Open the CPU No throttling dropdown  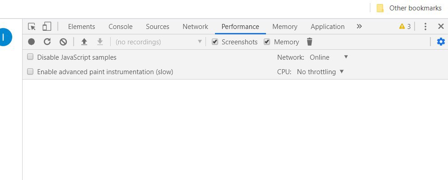[x=320, y=72]
